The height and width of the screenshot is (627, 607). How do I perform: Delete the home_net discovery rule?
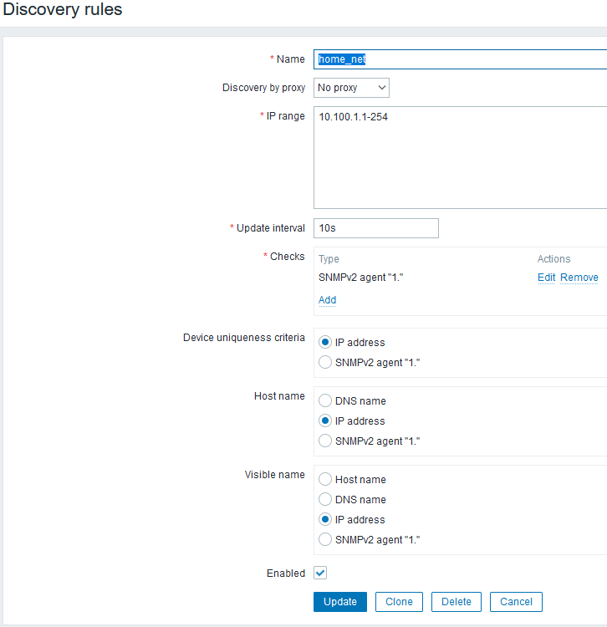pyautogui.click(x=457, y=602)
